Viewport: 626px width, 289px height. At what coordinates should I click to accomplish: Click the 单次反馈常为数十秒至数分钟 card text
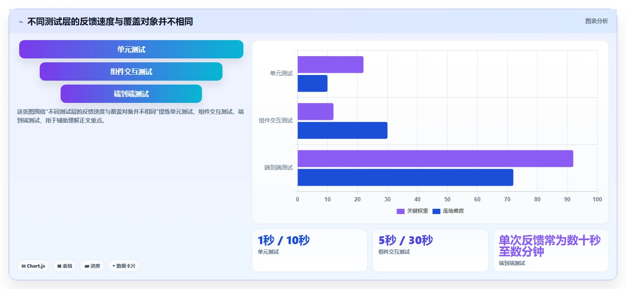coord(550,246)
